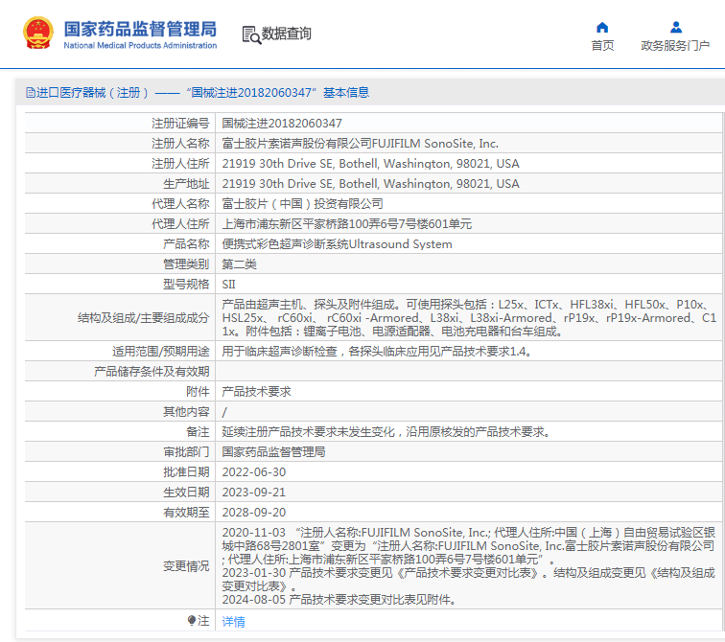Click the 管理类别 label
725x642 pixels.
click(186, 264)
